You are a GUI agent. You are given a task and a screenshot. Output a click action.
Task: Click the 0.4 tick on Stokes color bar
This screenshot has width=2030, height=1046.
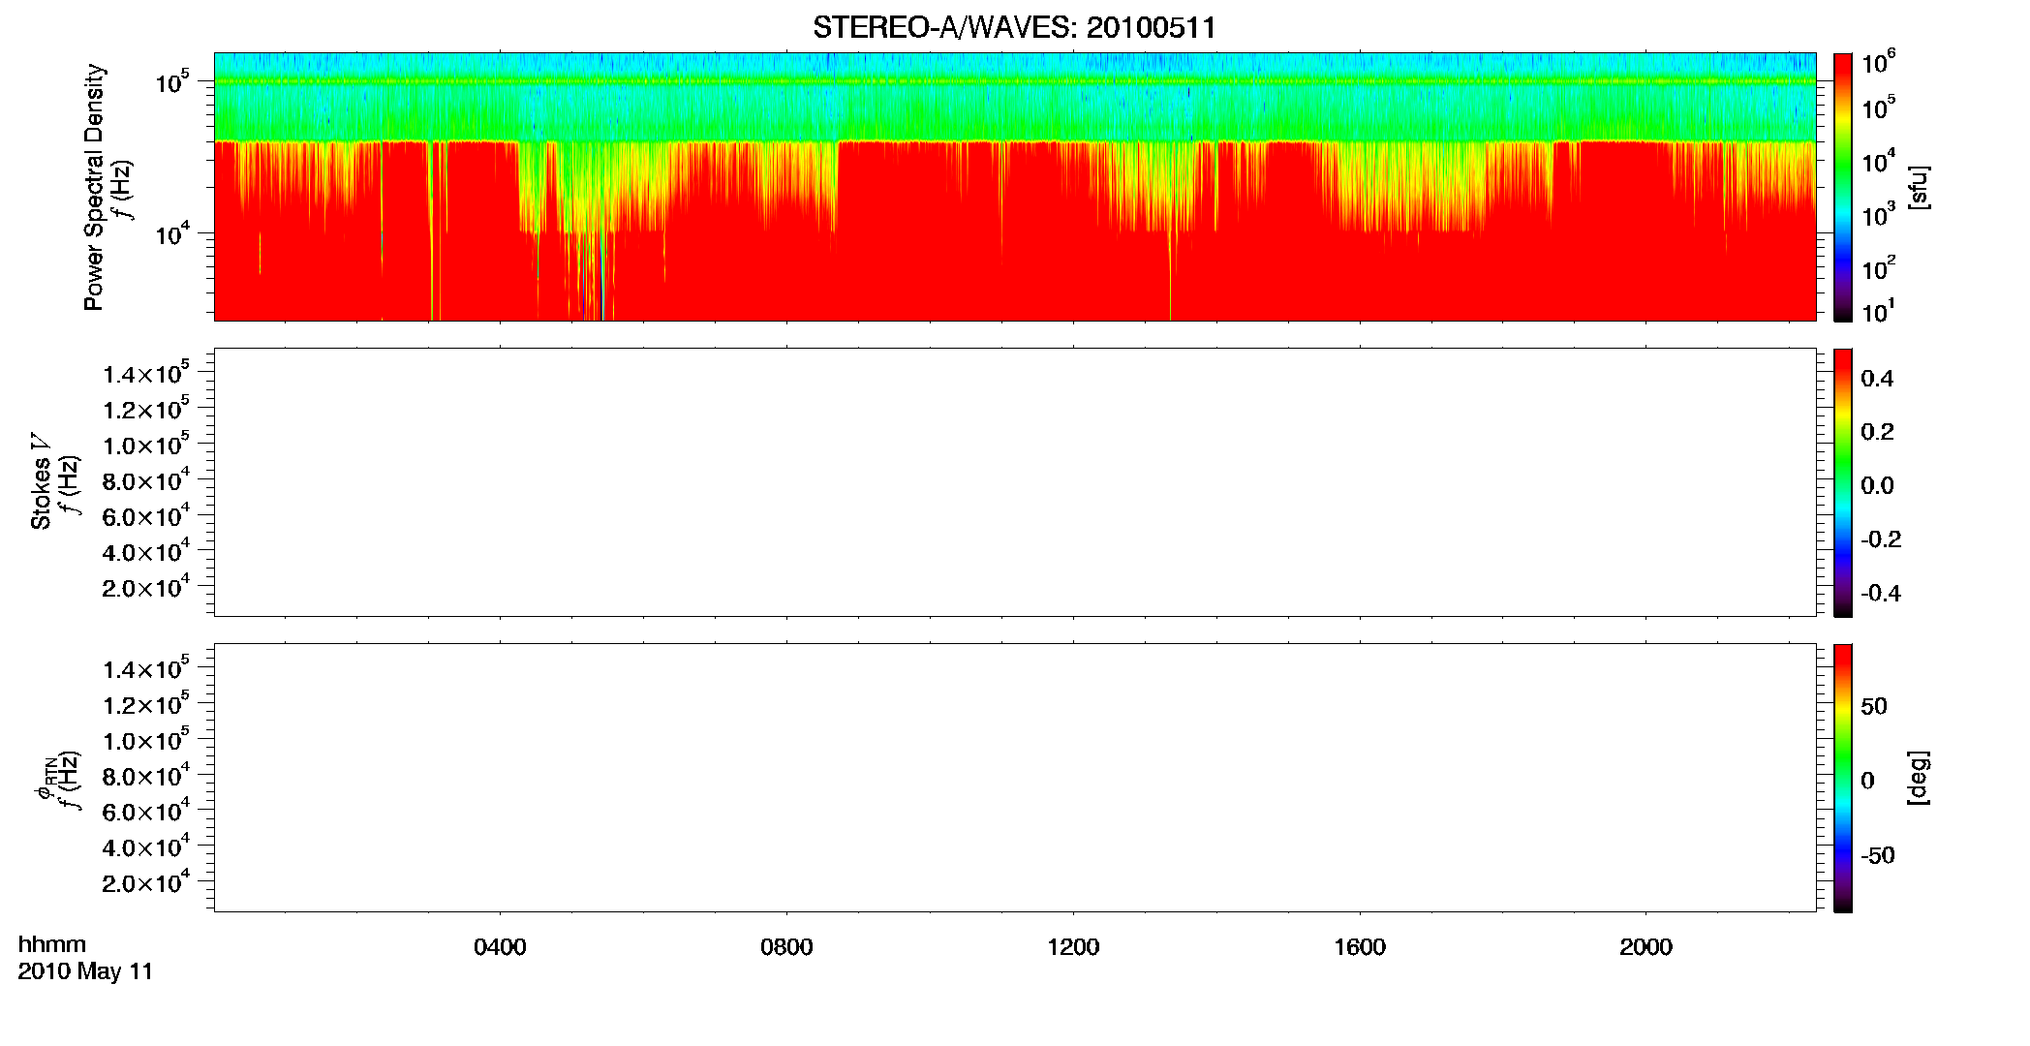(x=1877, y=379)
